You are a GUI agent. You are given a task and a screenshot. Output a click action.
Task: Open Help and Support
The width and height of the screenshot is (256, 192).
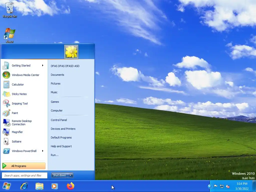pyautogui.click(x=61, y=146)
